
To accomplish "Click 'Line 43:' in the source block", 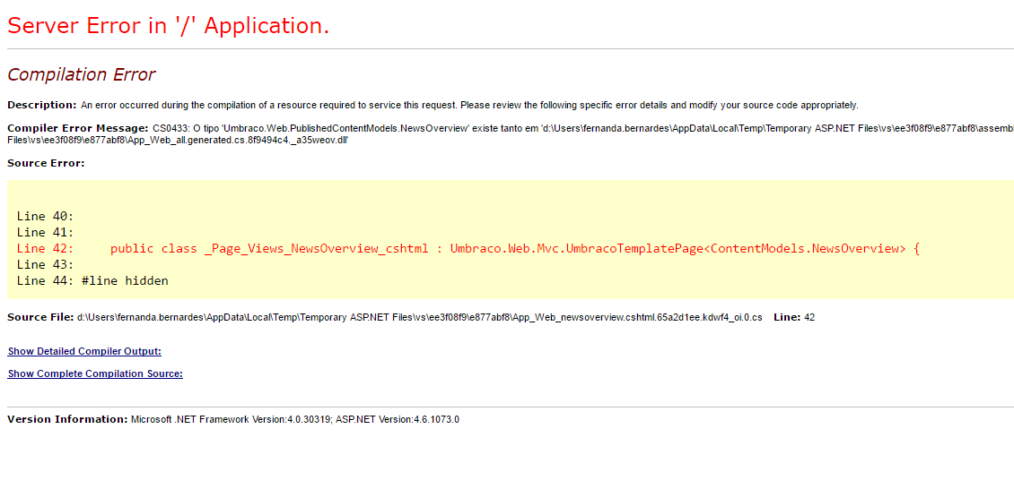I will point(45,264).
